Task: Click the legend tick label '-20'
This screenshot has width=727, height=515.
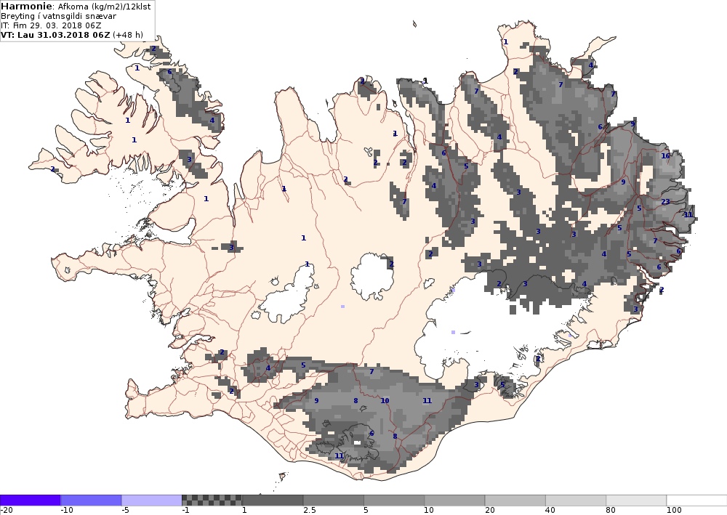Action: tap(7, 511)
